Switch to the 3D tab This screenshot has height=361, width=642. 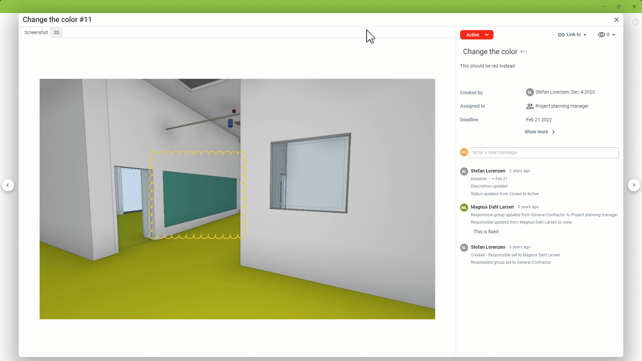tap(57, 32)
